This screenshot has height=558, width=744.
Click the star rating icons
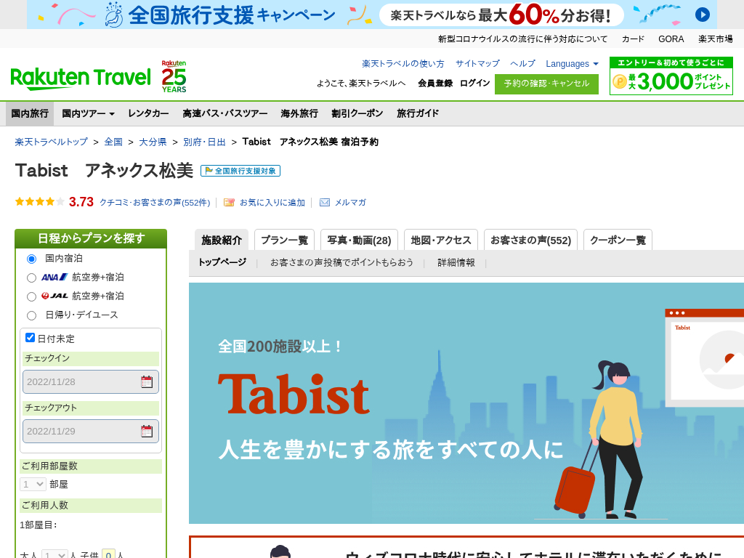40,202
